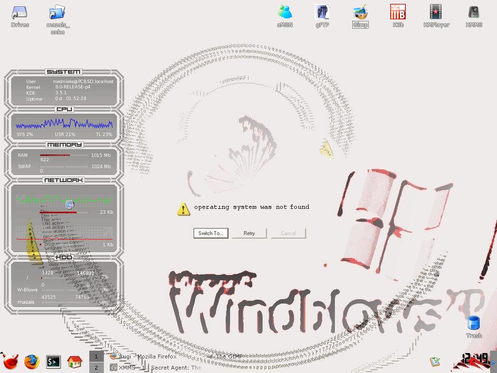Image resolution: width=497 pixels, height=373 pixels.
Task: Click the red network traffic bar
Action: click(58, 212)
